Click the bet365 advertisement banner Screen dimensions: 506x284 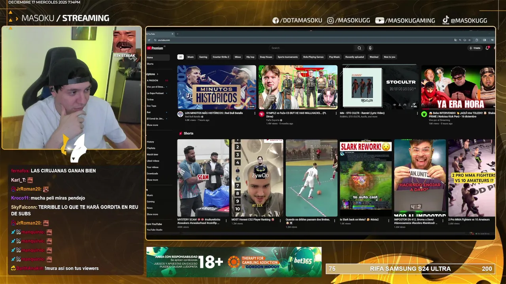click(x=234, y=262)
